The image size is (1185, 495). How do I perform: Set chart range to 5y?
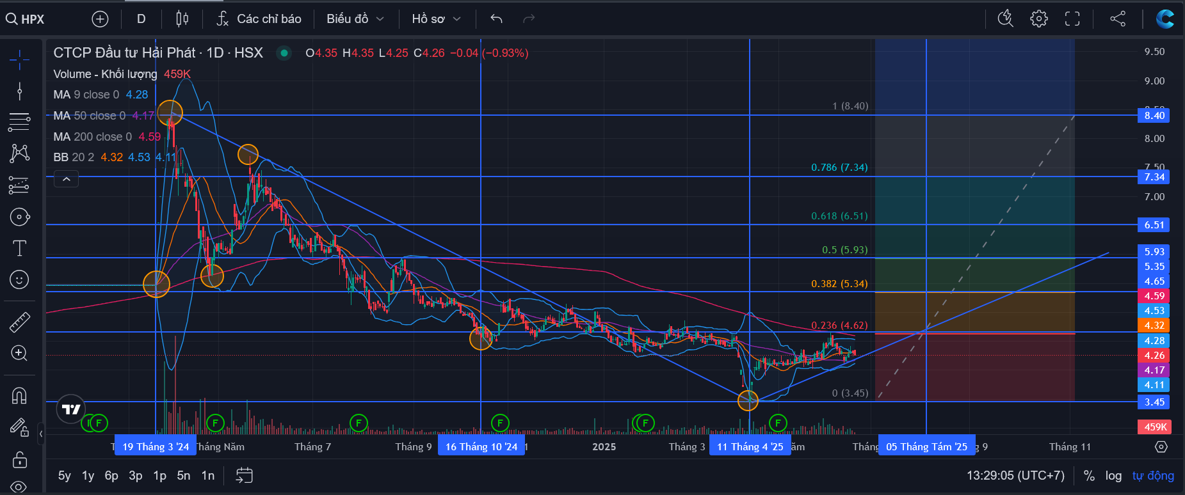[65, 476]
